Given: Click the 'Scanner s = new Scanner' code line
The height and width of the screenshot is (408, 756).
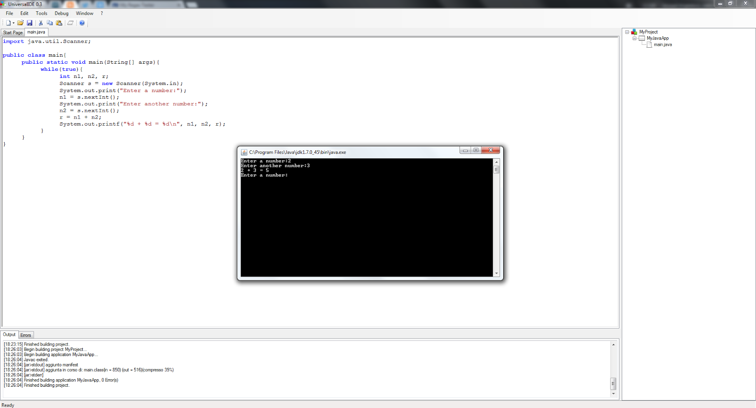Looking at the screenshot, I should coord(121,84).
